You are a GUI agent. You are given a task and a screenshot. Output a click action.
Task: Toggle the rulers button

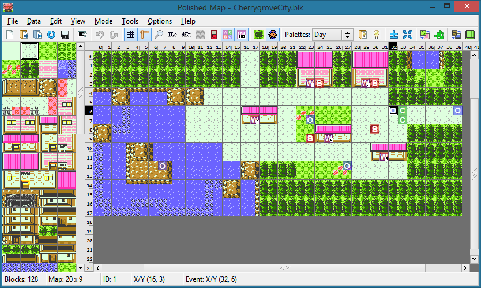coord(145,35)
